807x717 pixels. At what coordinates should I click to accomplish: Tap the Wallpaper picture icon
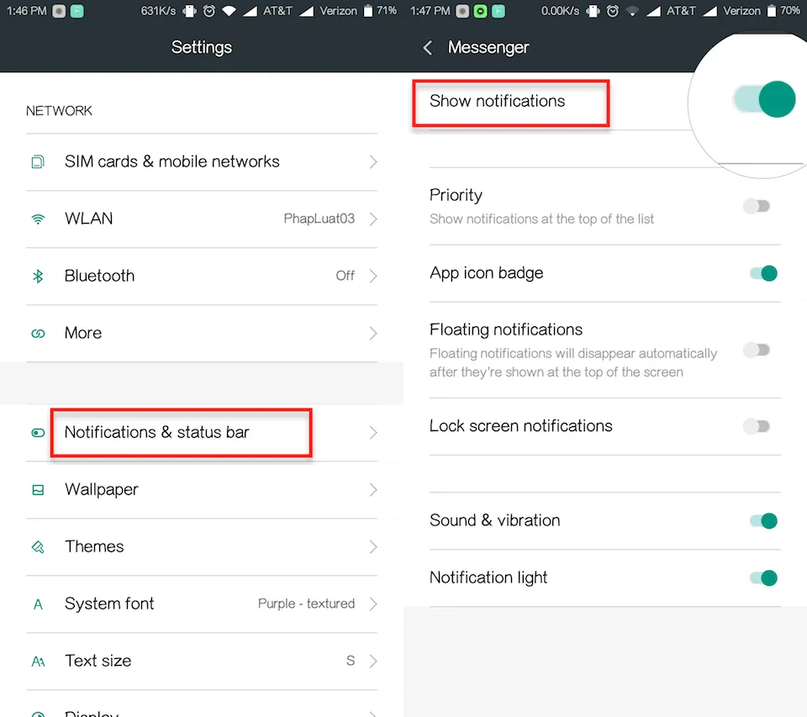[x=38, y=489]
